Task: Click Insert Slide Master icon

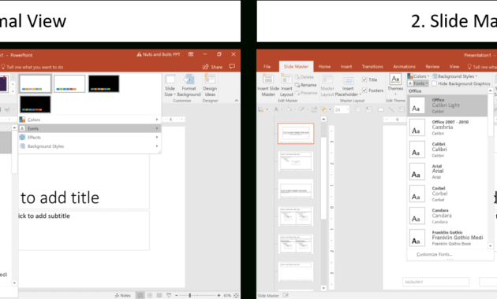Action: [268, 79]
